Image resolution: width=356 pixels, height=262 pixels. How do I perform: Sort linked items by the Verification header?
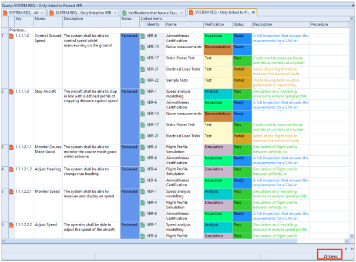pos(218,24)
